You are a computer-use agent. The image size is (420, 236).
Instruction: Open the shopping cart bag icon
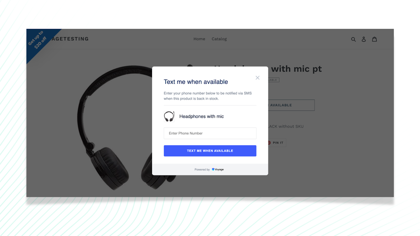pyautogui.click(x=374, y=39)
